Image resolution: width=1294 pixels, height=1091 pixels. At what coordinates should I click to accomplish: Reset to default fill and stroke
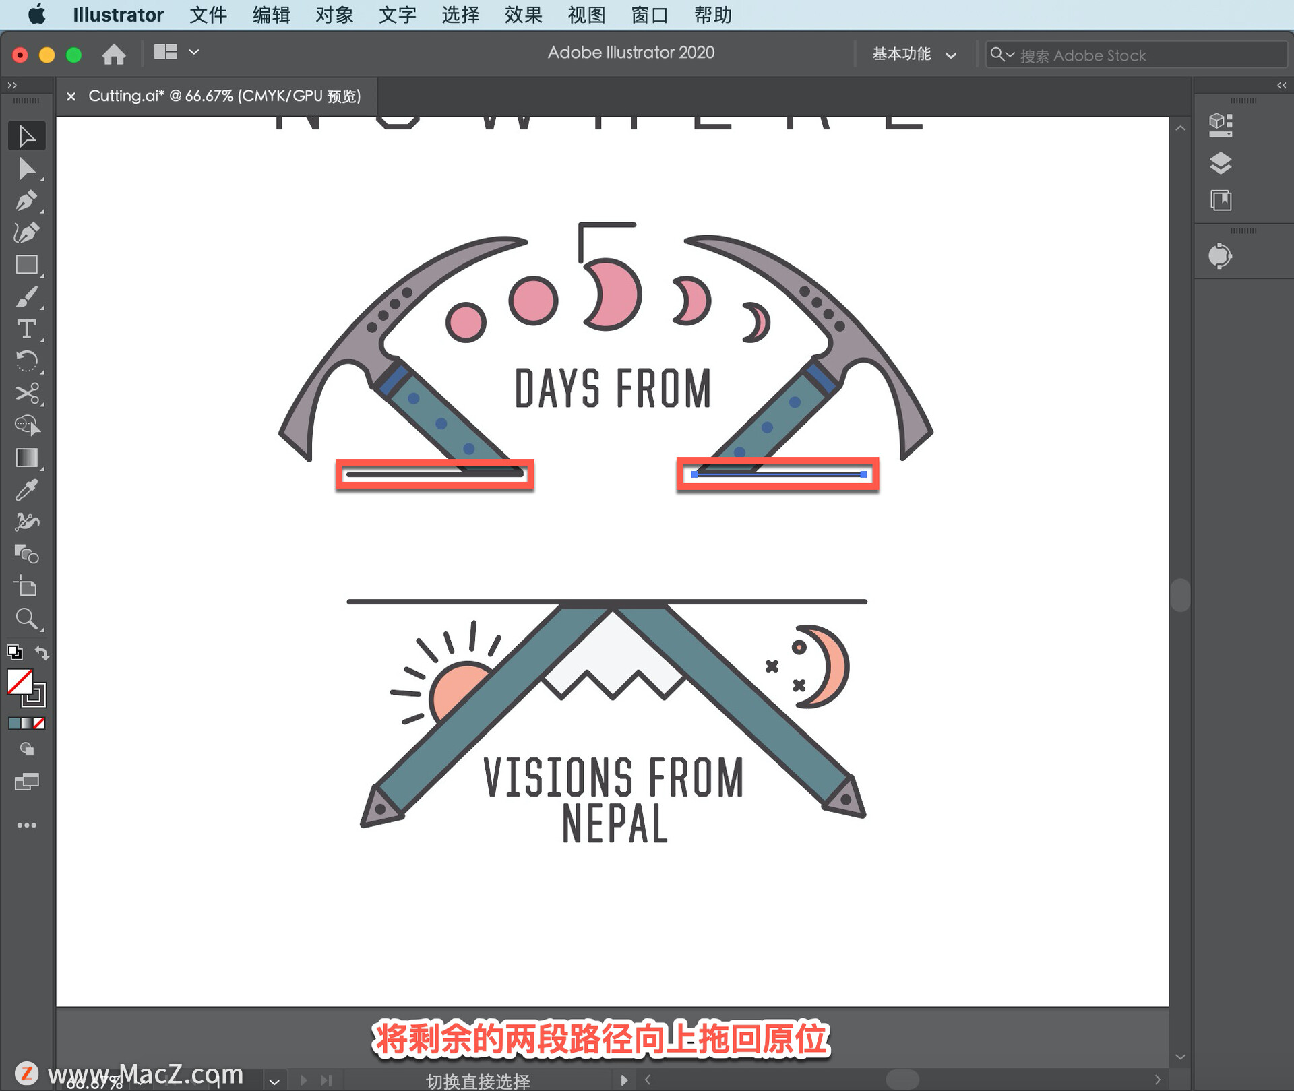pos(14,652)
